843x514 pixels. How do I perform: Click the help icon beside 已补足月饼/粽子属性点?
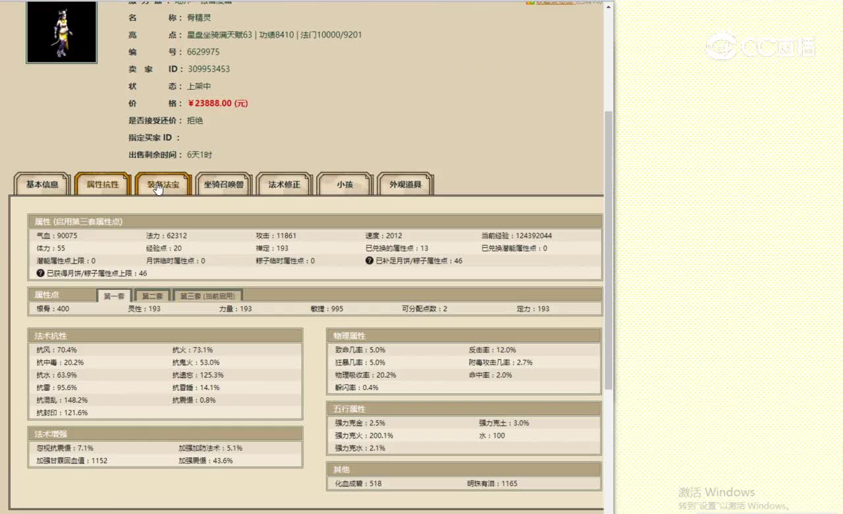point(369,261)
